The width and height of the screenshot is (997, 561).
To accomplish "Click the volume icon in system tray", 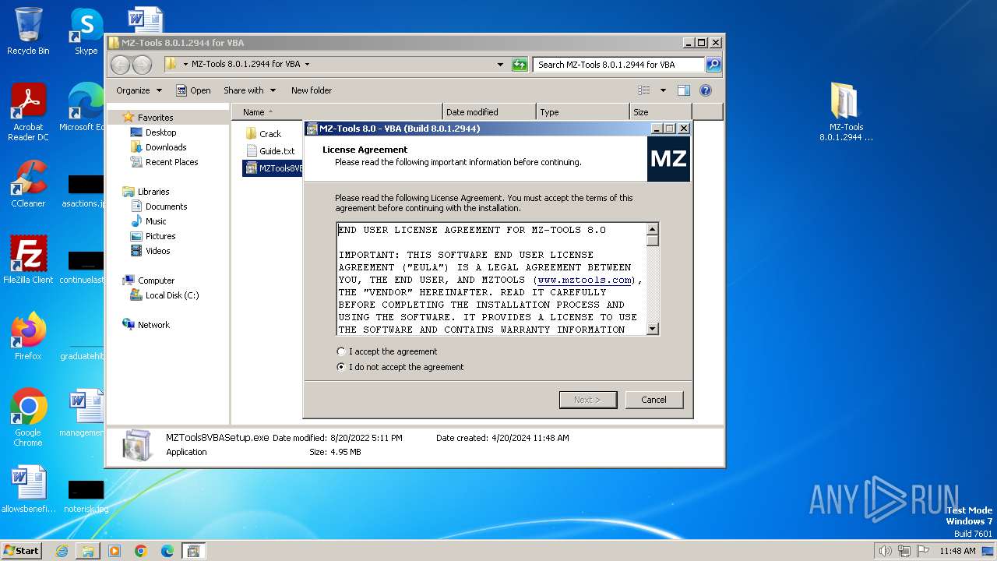I will click(885, 551).
